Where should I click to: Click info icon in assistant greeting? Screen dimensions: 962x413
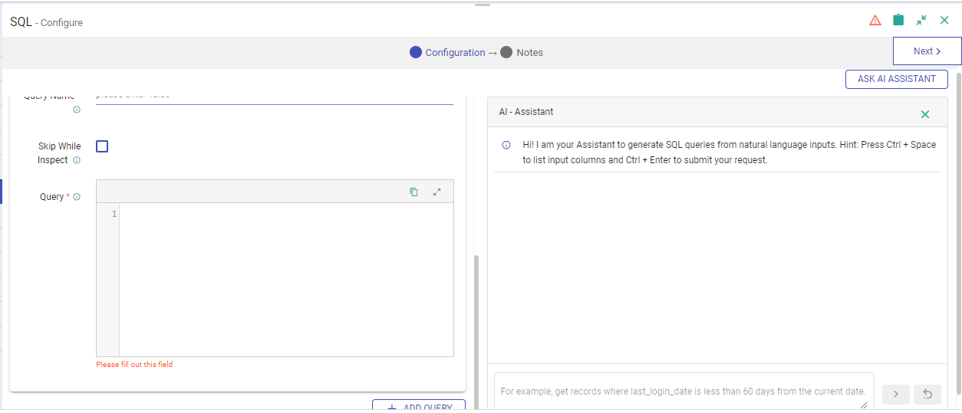pyautogui.click(x=506, y=145)
